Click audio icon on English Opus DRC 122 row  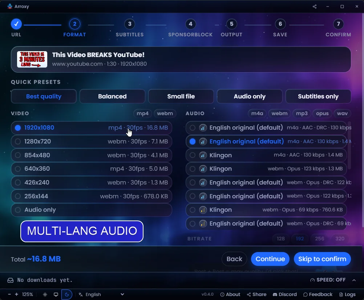[x=203, y=183]
